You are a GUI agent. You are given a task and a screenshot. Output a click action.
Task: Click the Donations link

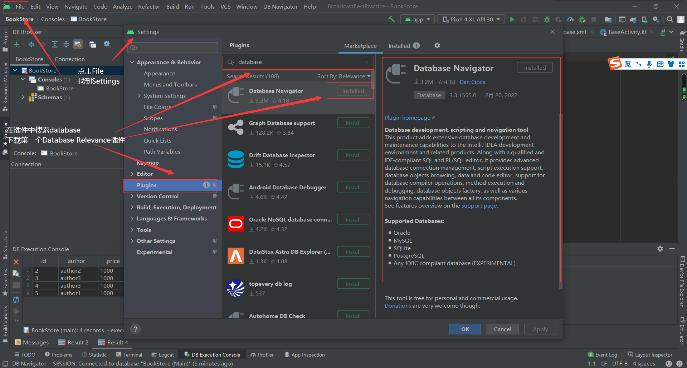click(398, 305)
